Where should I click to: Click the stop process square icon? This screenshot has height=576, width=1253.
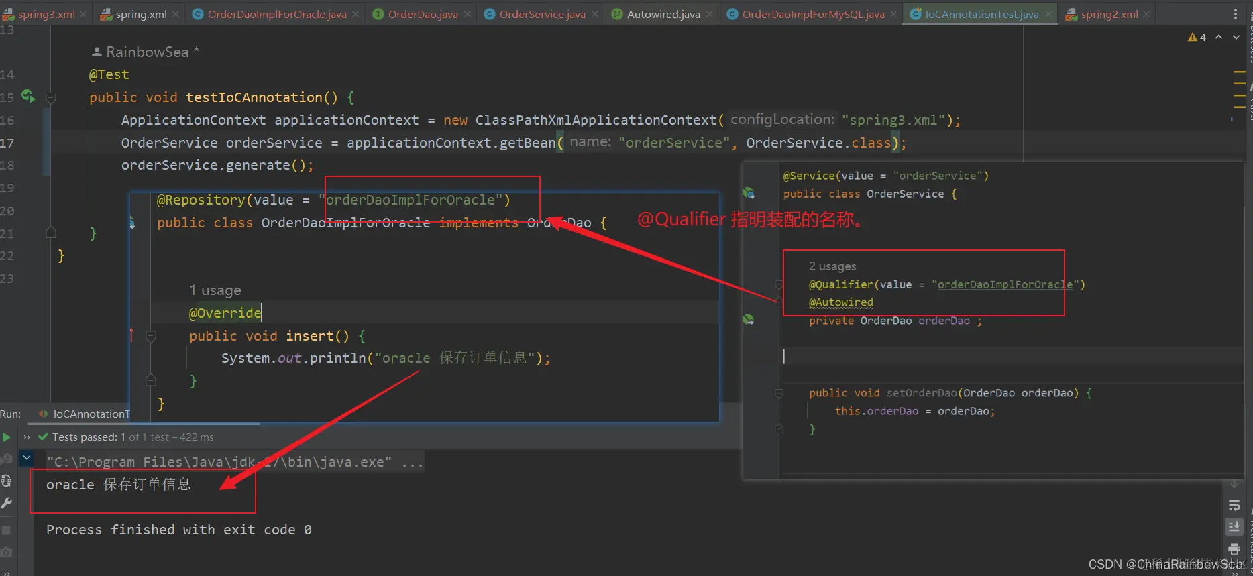pyautogui.click(x=7, y=530)
